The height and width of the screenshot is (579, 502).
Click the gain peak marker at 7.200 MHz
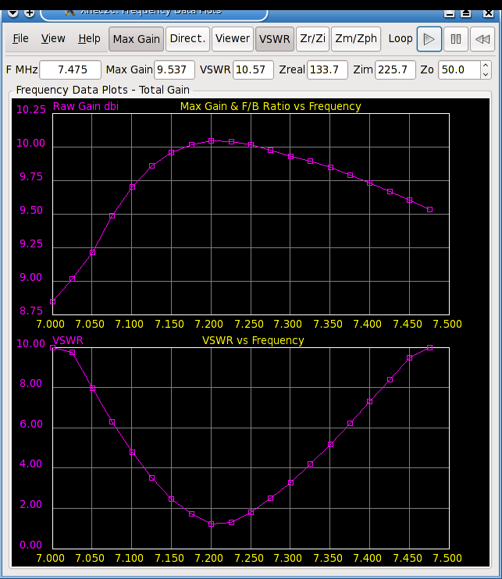pos(212,141)
